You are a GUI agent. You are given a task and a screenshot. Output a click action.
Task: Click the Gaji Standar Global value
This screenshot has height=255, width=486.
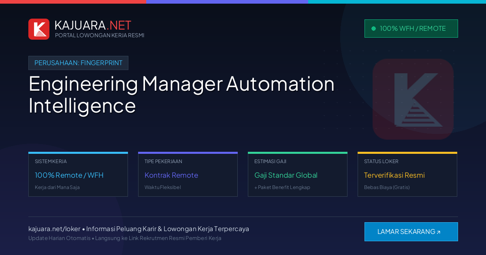coord(286,175)
